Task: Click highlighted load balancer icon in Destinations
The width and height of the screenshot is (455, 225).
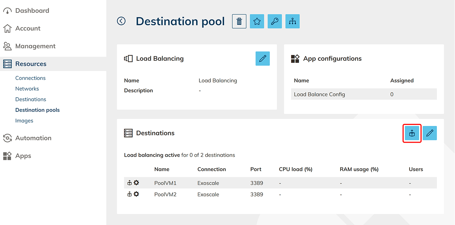Action: click(x=412, y=133)
